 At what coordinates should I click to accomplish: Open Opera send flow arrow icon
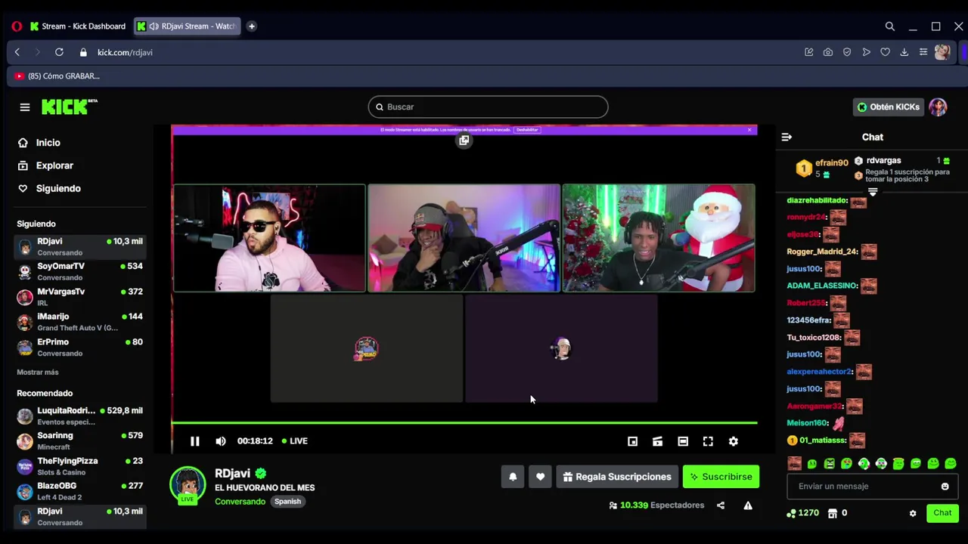pyautogui.click(x=866, y=52)
